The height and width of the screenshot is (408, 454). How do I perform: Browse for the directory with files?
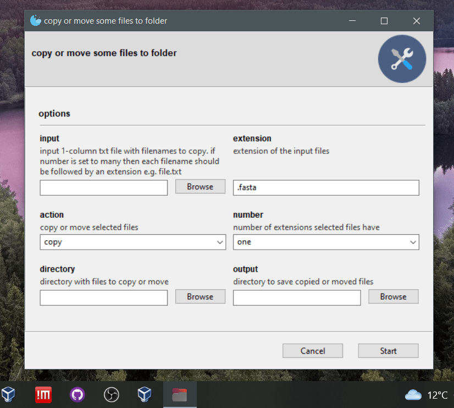[x=200, y=296]
